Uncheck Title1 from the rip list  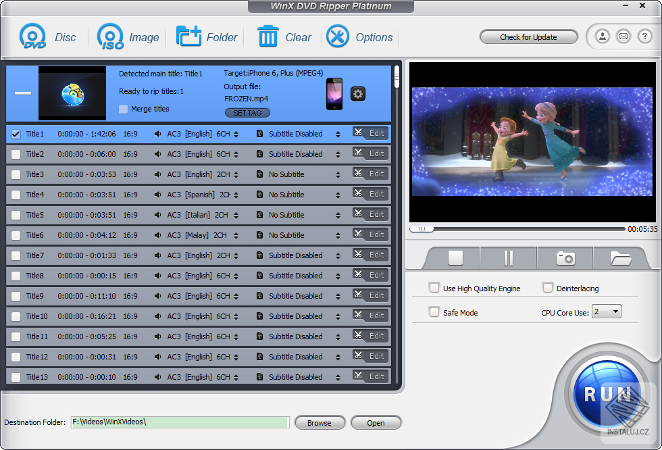pyautogui.click(x=16, y=134)
